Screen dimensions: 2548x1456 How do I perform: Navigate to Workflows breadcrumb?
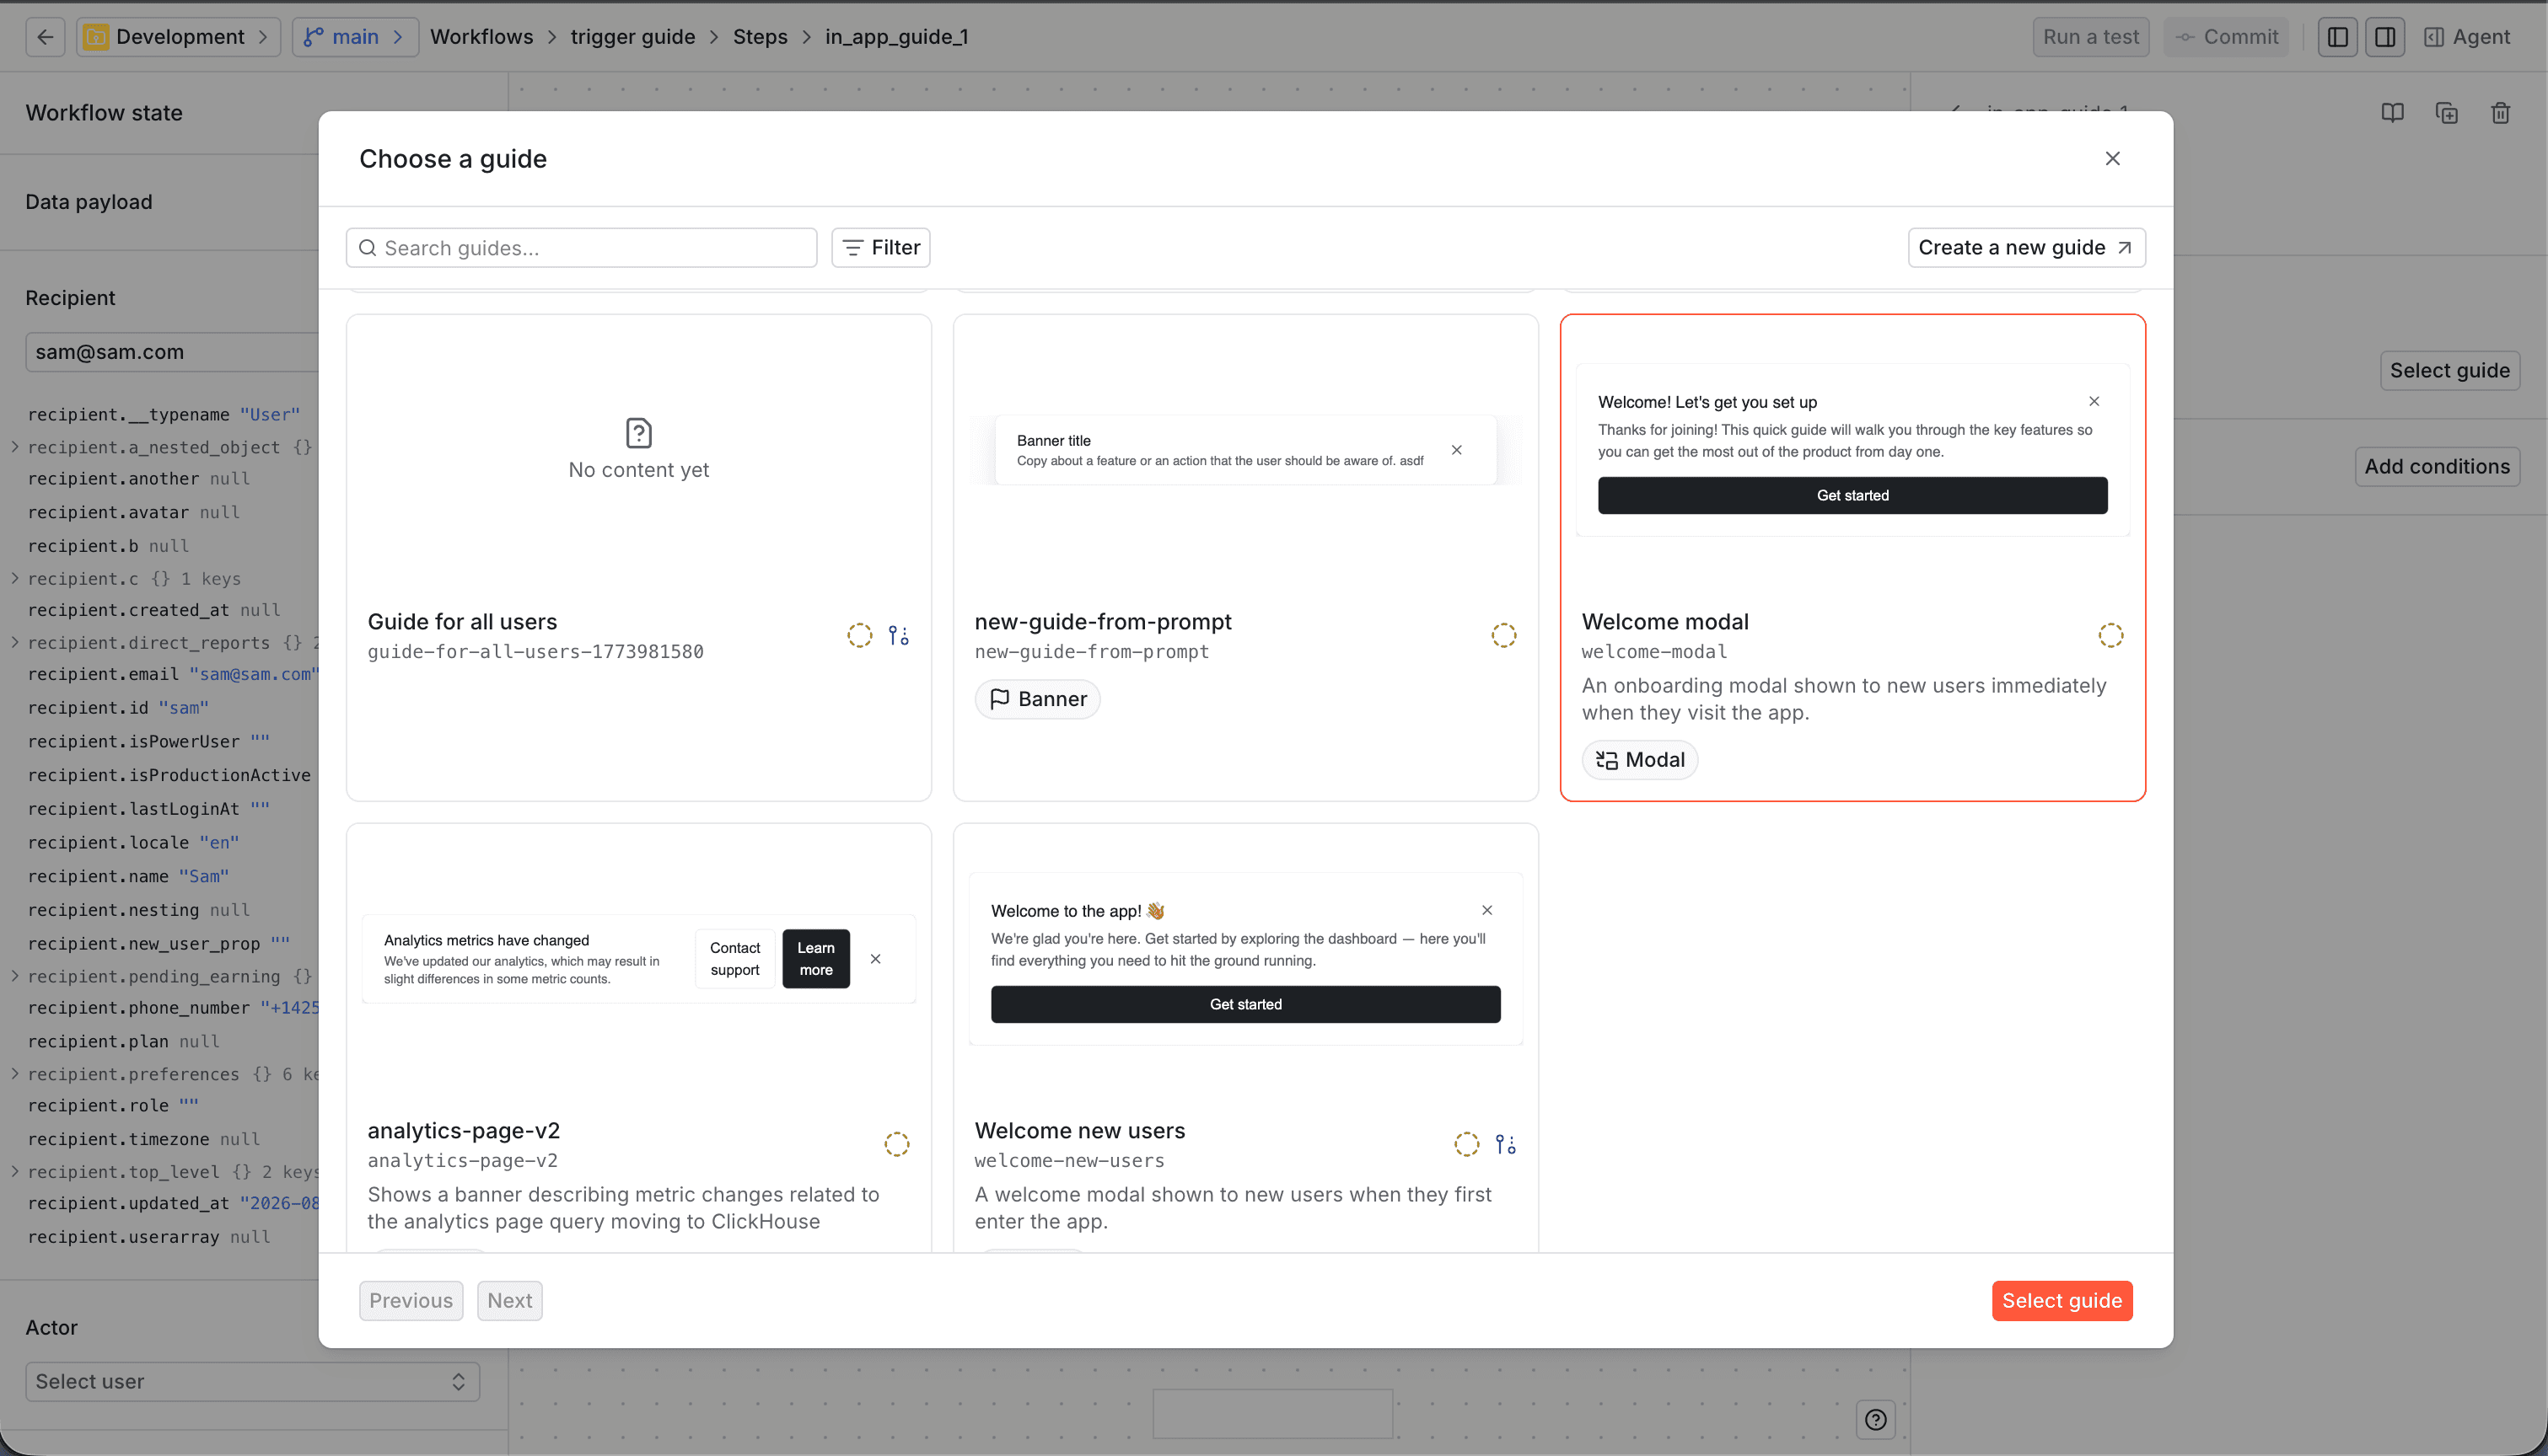[x=481, y=37]
